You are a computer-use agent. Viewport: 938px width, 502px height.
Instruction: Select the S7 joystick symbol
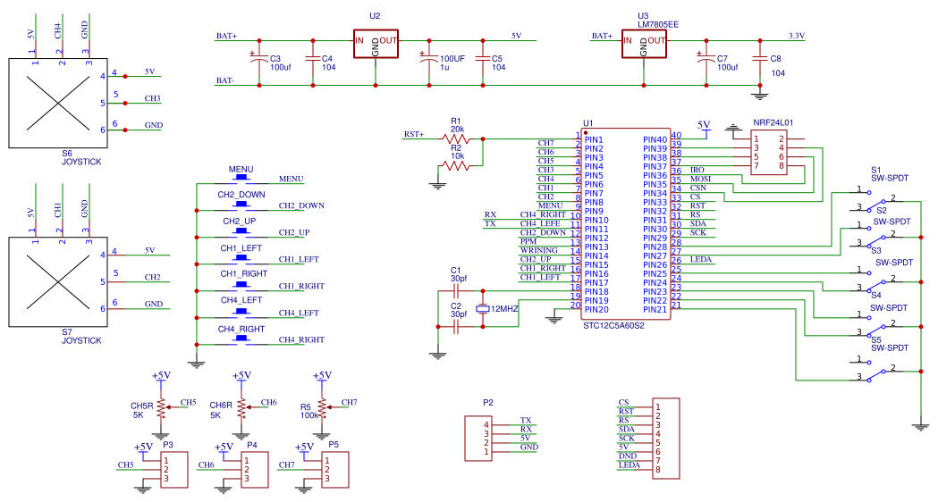point(58,282)
